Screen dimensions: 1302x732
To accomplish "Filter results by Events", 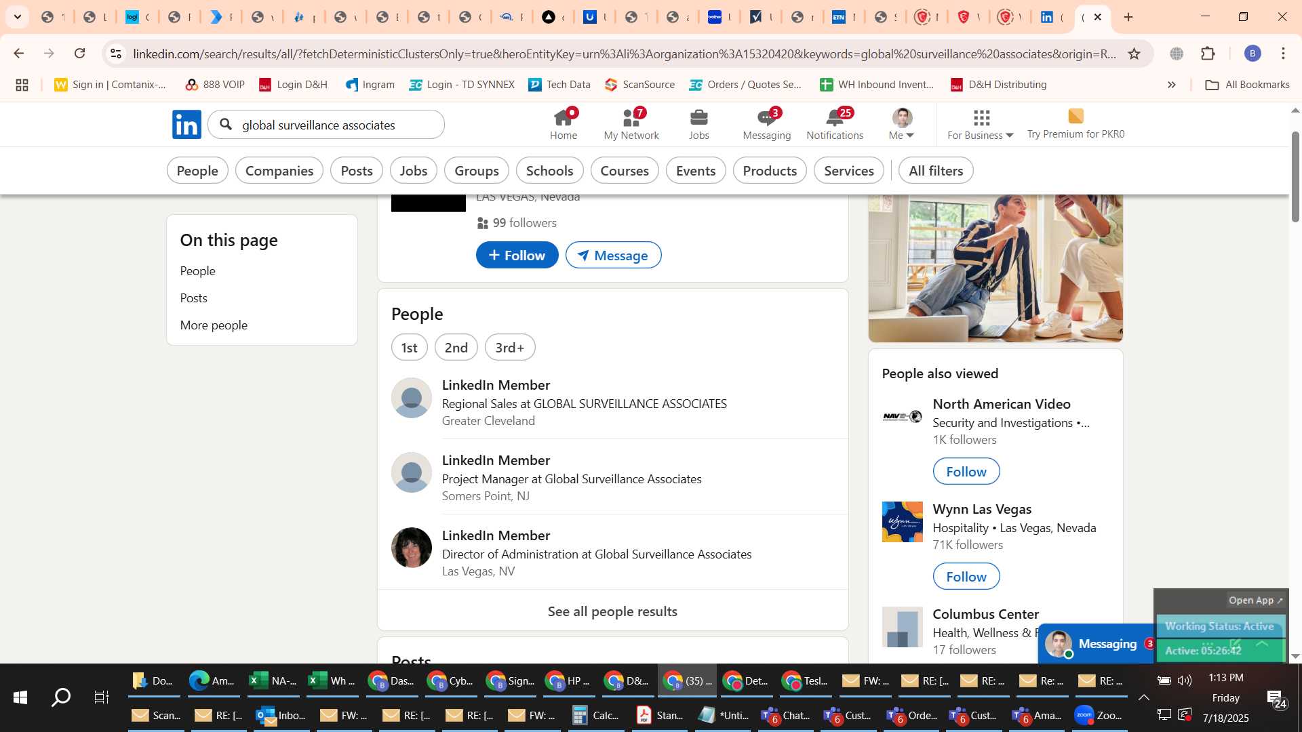I will 696,171.
